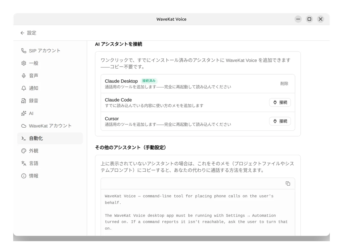Open the WaveKat アカウント section
This screenshot has height=249, width=343.
pos(50,126)
